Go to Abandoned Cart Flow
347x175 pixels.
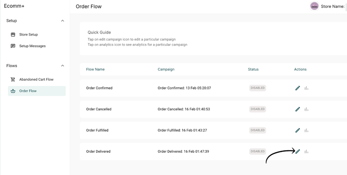(x=37, y=79)
